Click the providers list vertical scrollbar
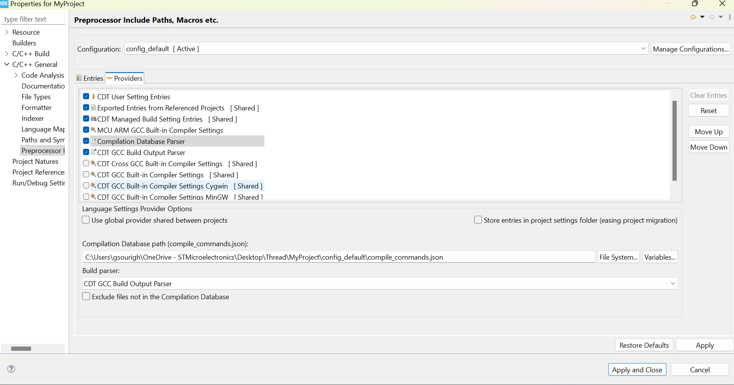This screenshot has height=385, width=734. click(x=674, y=140)
